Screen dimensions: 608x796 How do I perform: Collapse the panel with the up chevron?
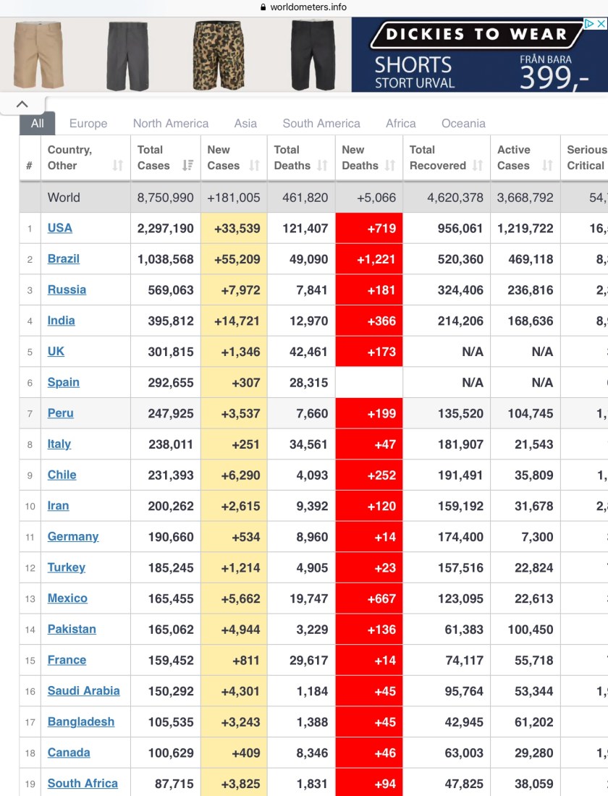pyautogui.click(x=22, y=104)
